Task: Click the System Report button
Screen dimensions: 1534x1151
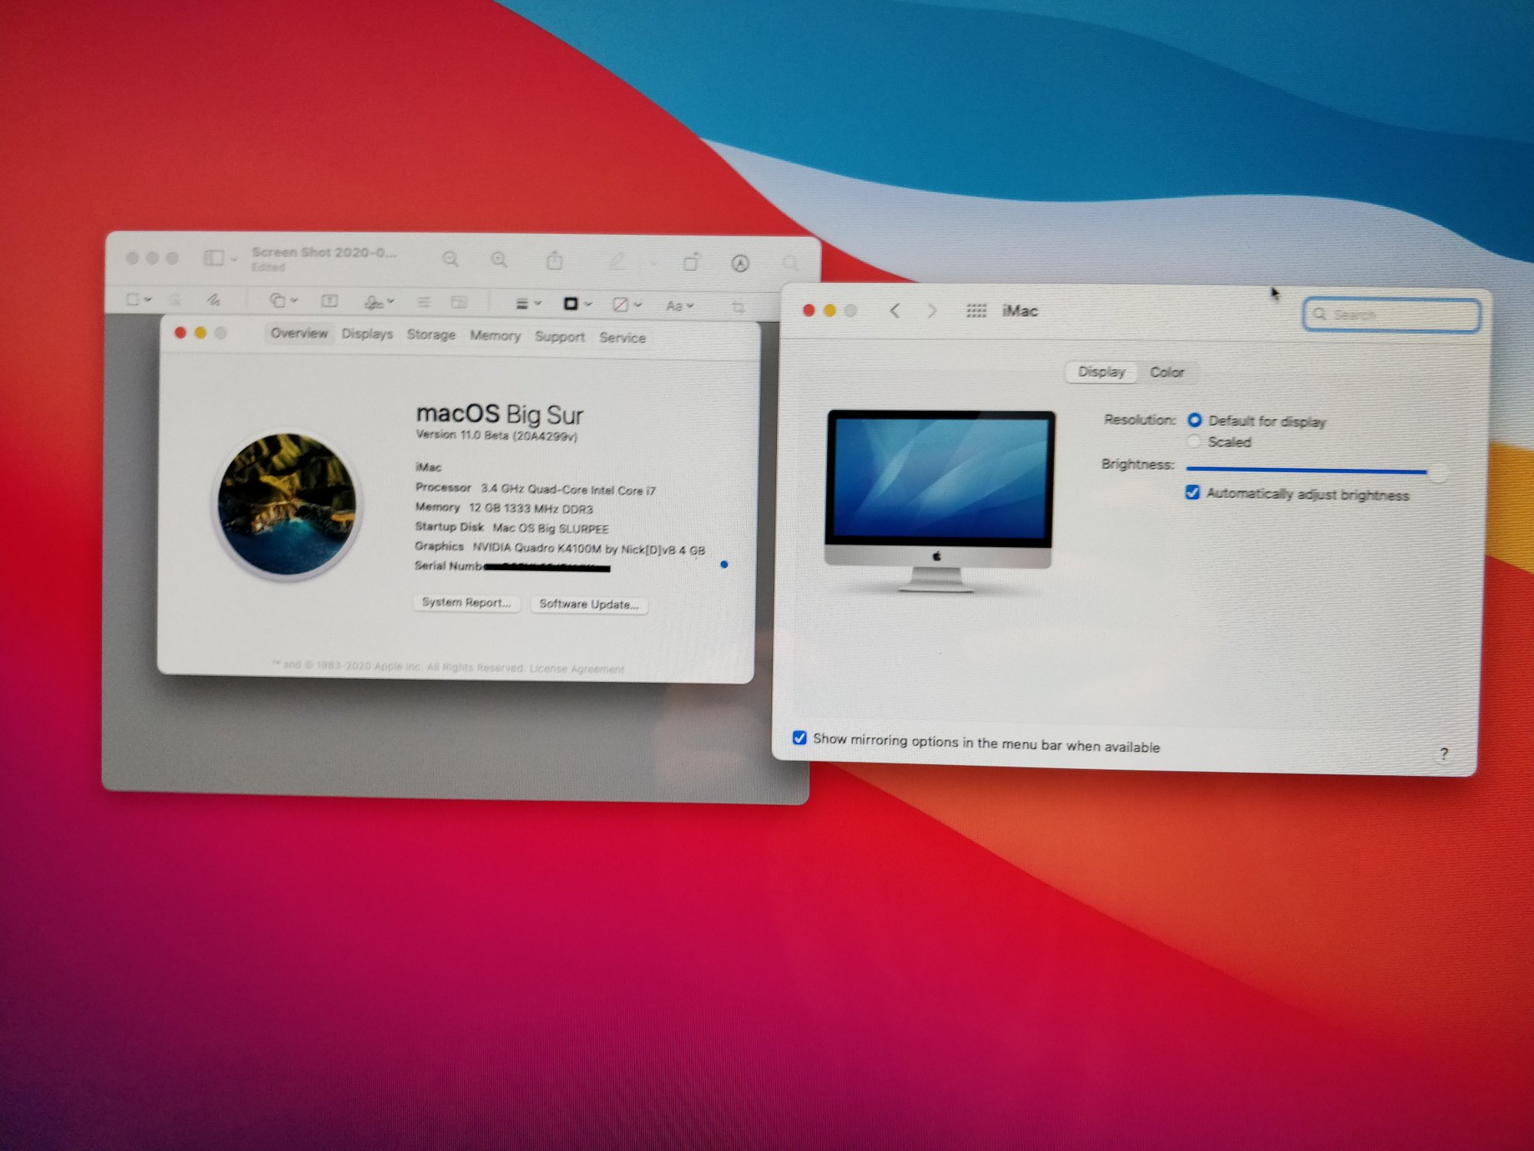Action: tap(466, 603)
